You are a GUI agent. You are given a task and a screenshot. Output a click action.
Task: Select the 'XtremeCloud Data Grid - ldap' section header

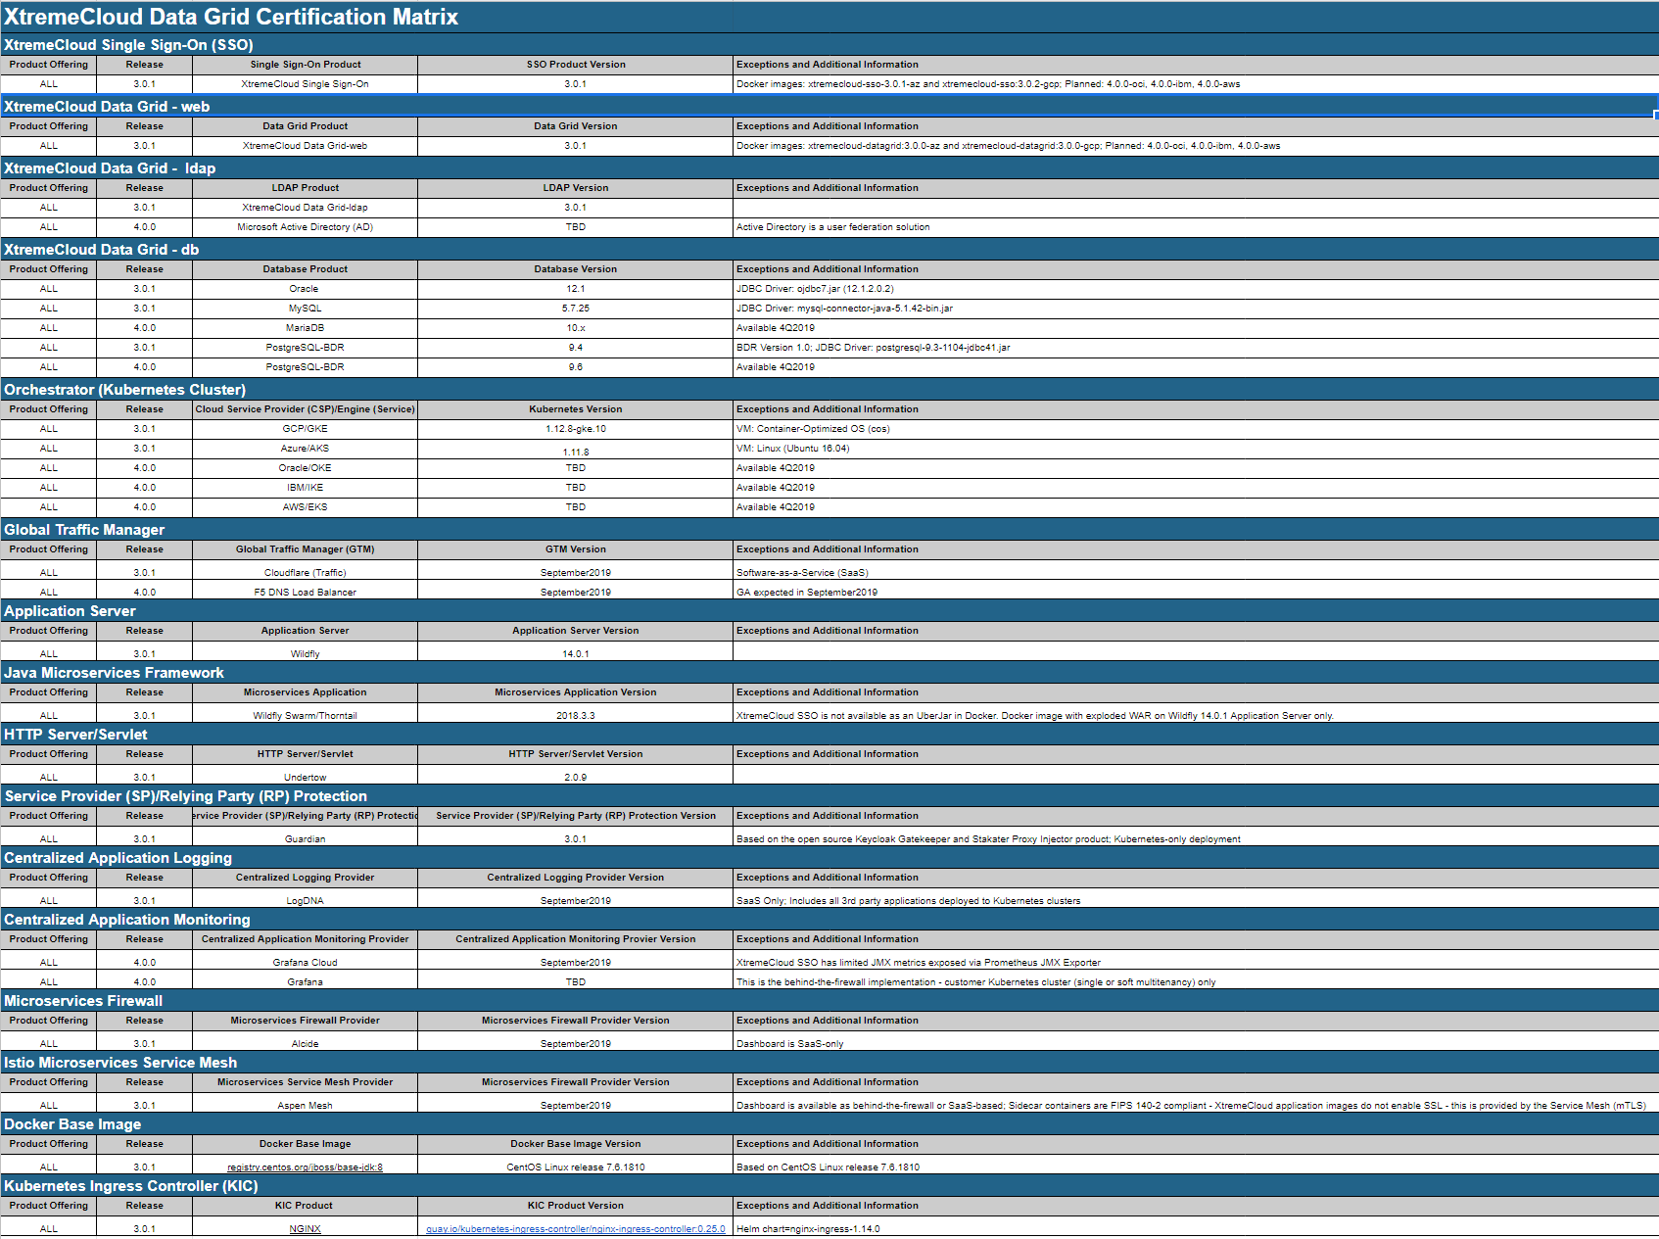(x=110, y=168)
